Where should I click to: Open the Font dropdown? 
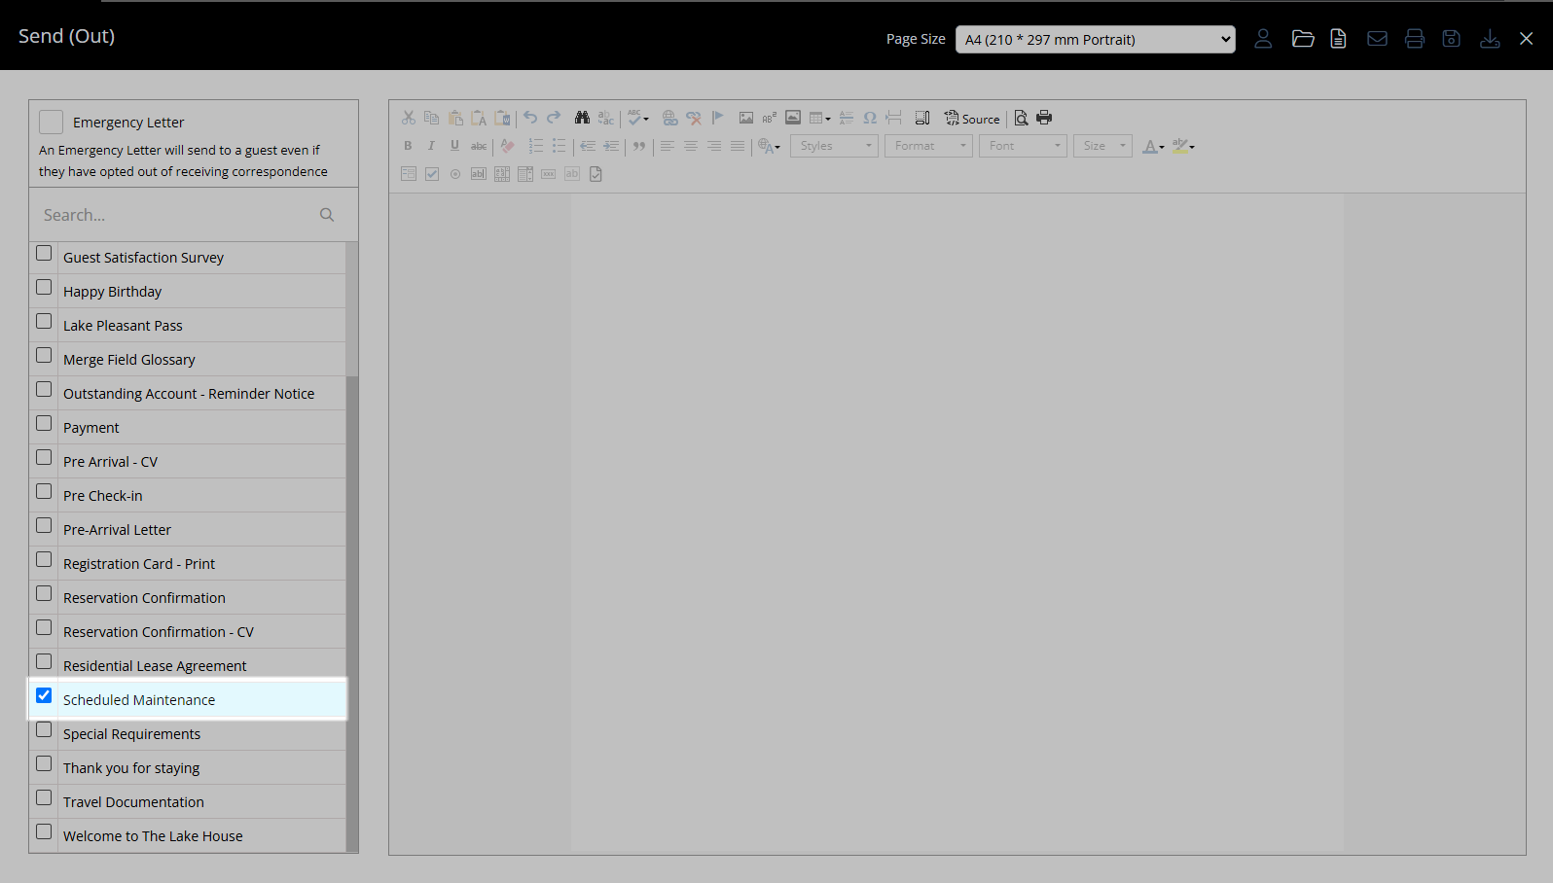click(1022, 146)
